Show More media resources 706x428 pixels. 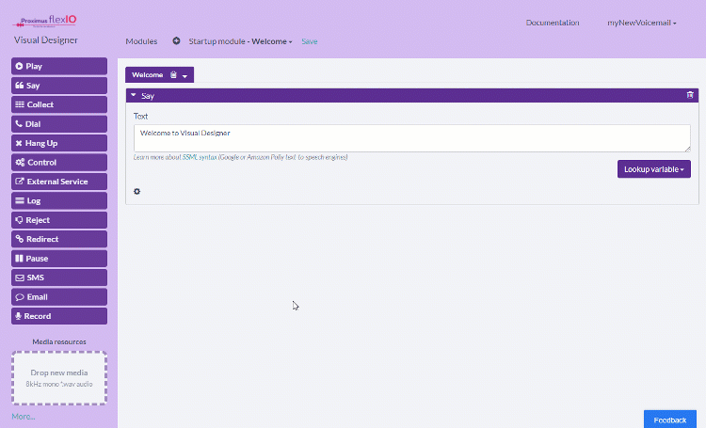pos(24,417)
